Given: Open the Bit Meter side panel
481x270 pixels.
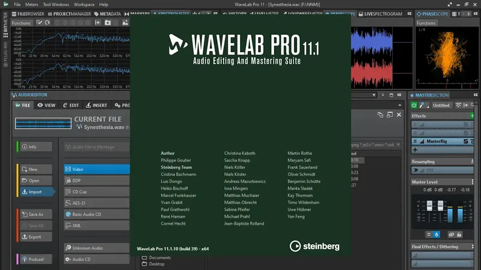Looking at the screenshot, I should 5,25.
